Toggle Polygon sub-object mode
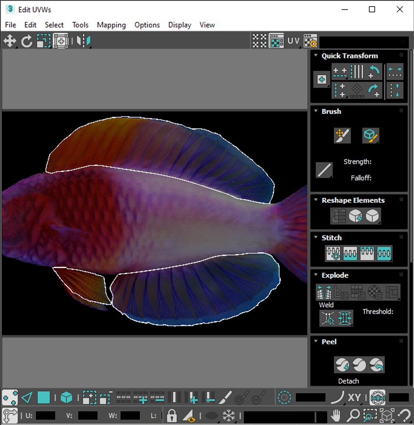 pyautogui.click(x=43, y=397)
